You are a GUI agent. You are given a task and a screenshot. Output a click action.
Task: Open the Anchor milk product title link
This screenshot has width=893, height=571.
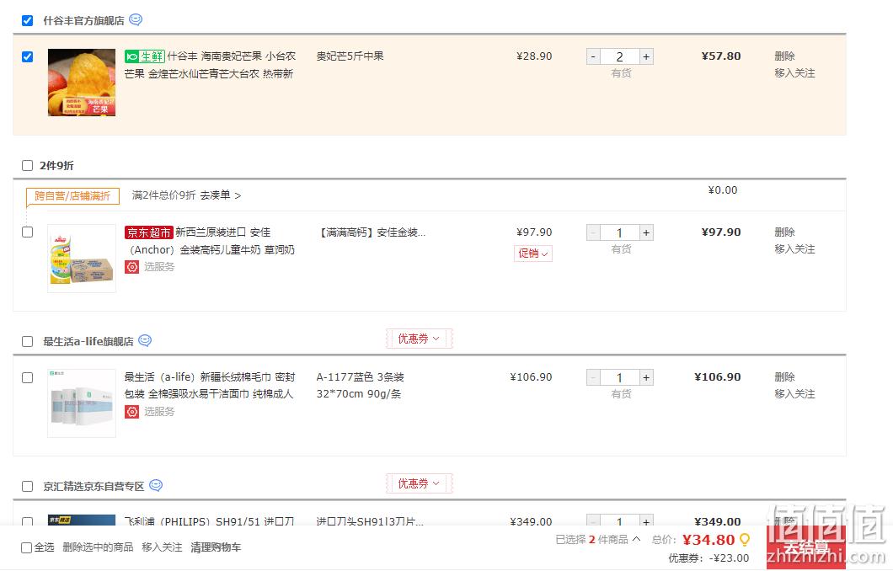tap(210, 241)
